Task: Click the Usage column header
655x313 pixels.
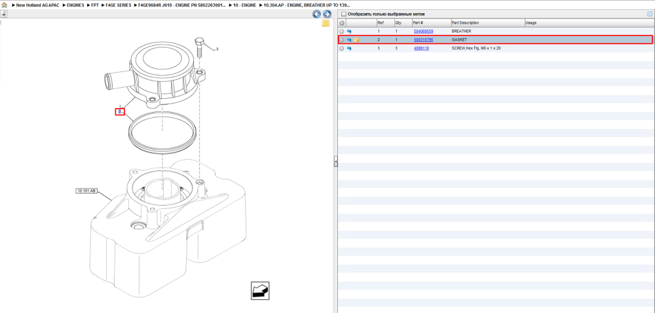Action: click(x=589, y=23)
